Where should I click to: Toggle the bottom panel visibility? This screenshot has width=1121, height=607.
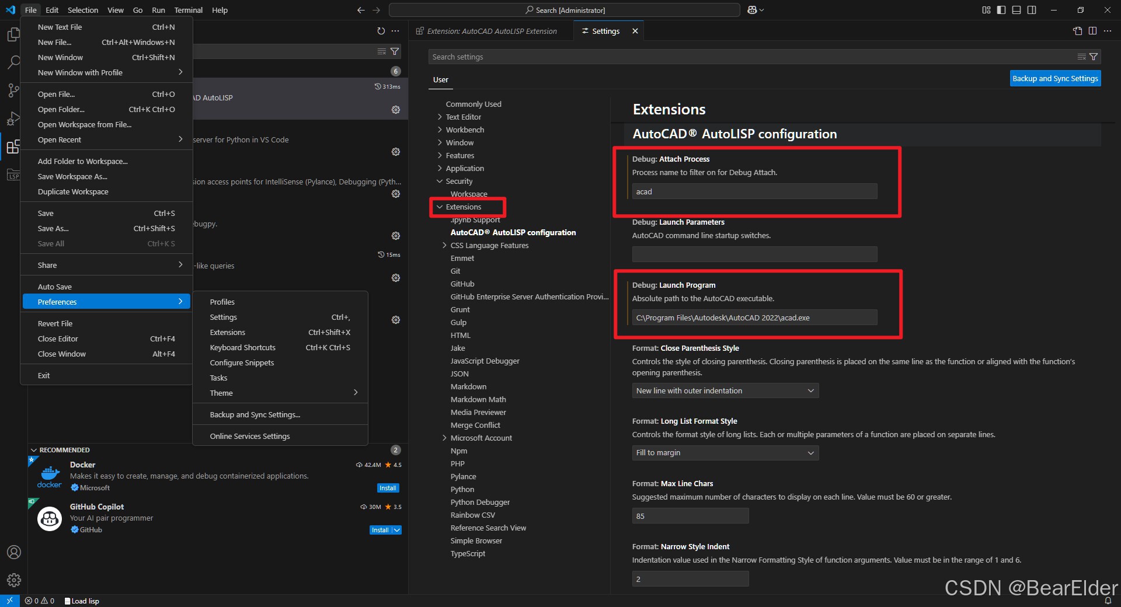click(x=1016, y=10)
